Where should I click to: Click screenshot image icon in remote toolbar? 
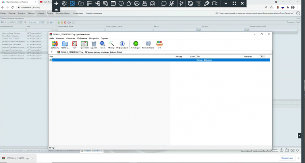point(191,4)
